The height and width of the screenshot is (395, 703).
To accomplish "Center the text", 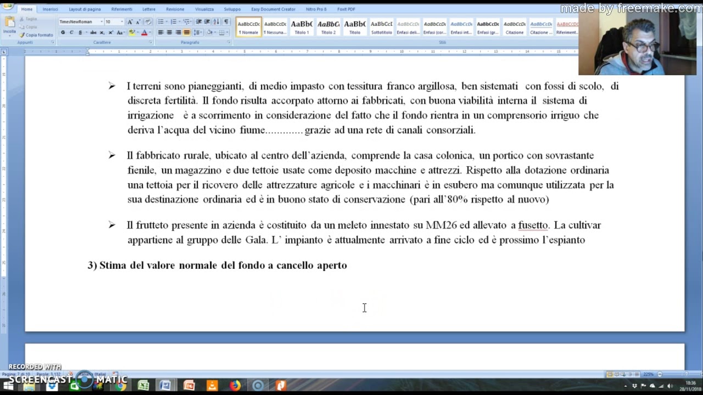I will point(169,33).
